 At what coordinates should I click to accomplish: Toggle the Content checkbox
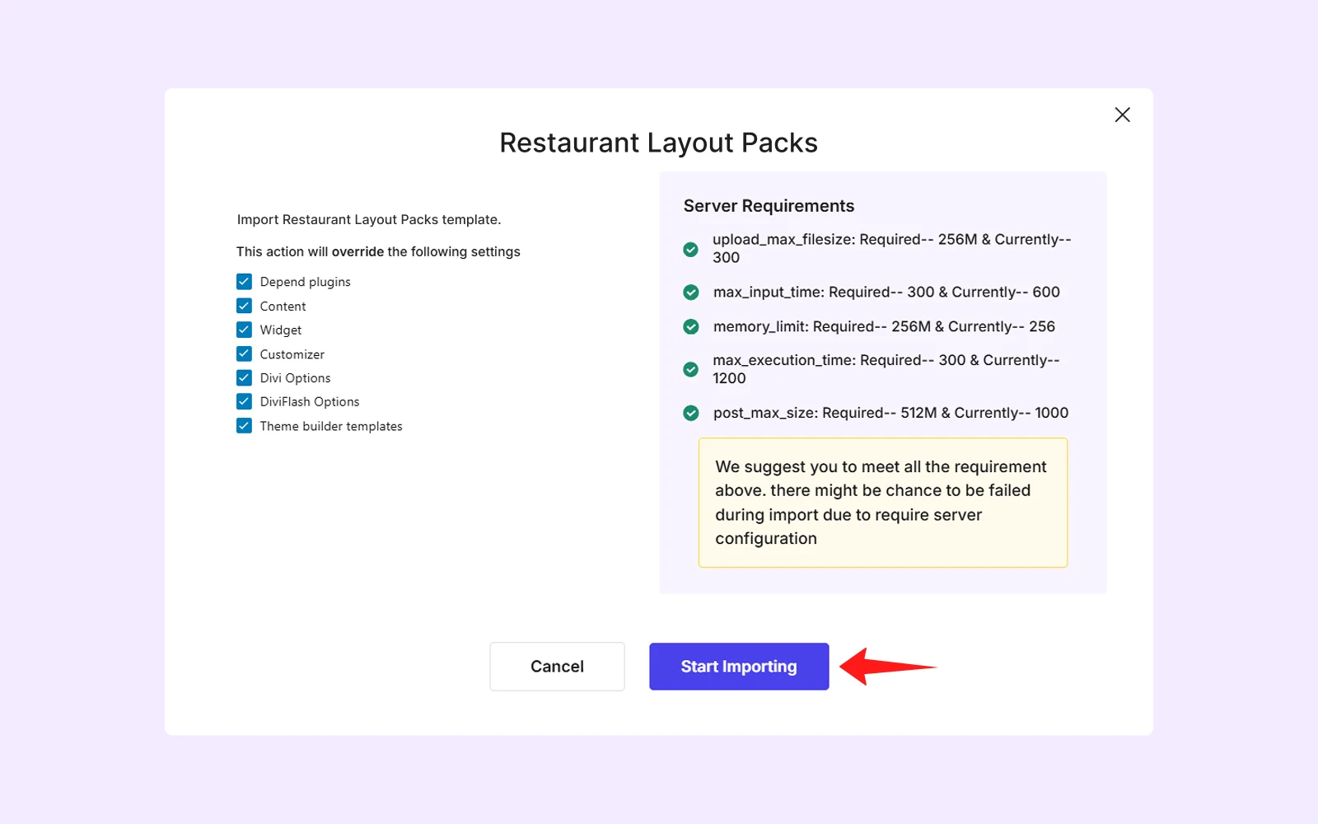coord(244,306)
